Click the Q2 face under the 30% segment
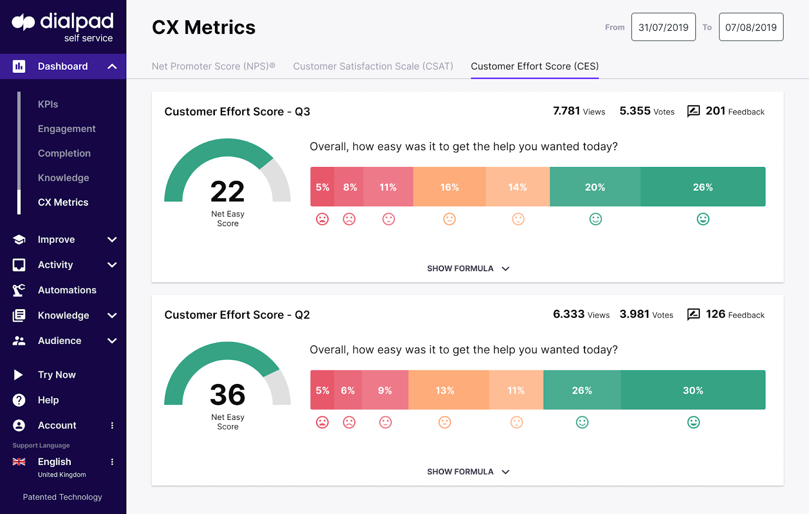Screen dimensions: 809x514 point(694,422)
